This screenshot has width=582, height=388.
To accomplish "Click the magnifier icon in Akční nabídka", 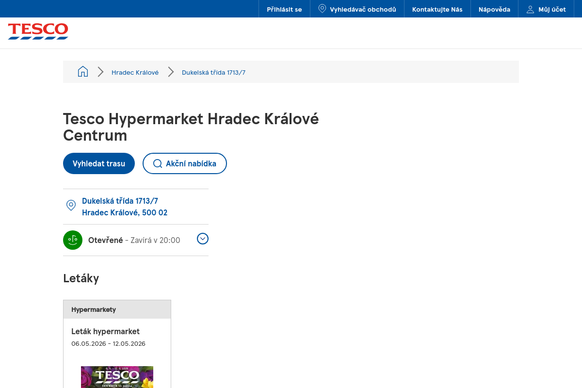I will click(x=158, y=163).
